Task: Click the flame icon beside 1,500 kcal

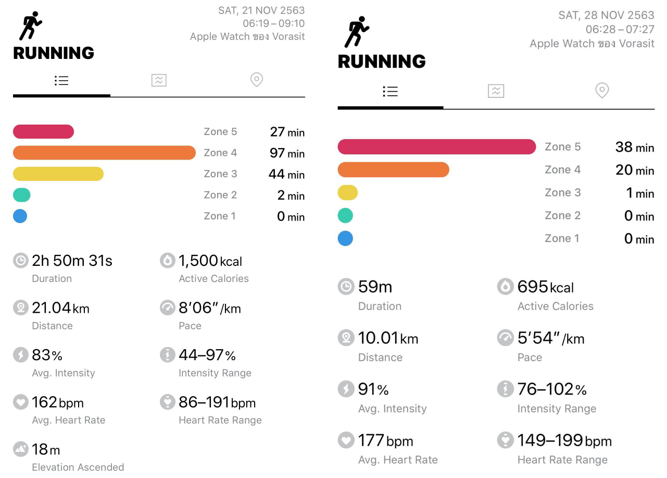Action: [x=167, y=261]
